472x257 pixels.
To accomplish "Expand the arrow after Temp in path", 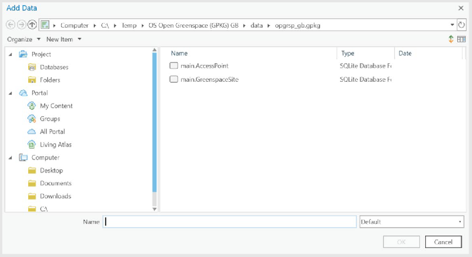I will click(142, 25).
